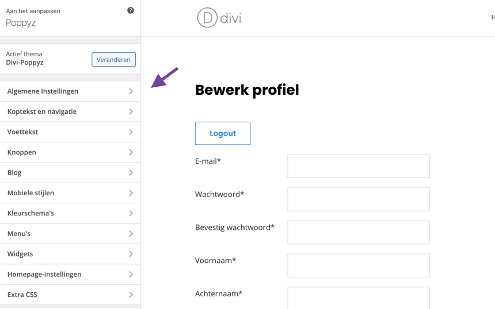Open Kopktekst en navigatie section
495x309 pixels.
click(x=70, y=111)
